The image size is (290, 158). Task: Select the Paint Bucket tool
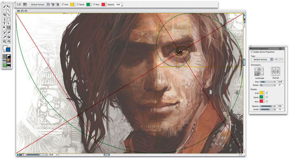9,37
